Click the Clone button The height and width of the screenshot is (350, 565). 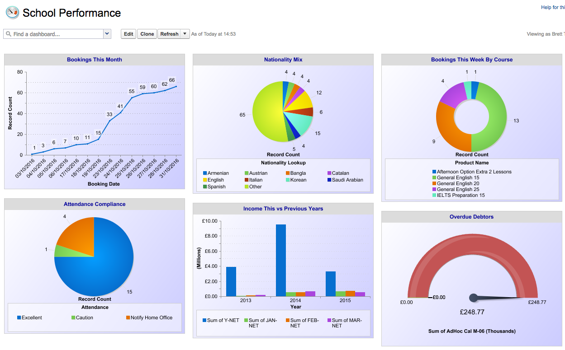pyautogui.click(x=147, y=34)
